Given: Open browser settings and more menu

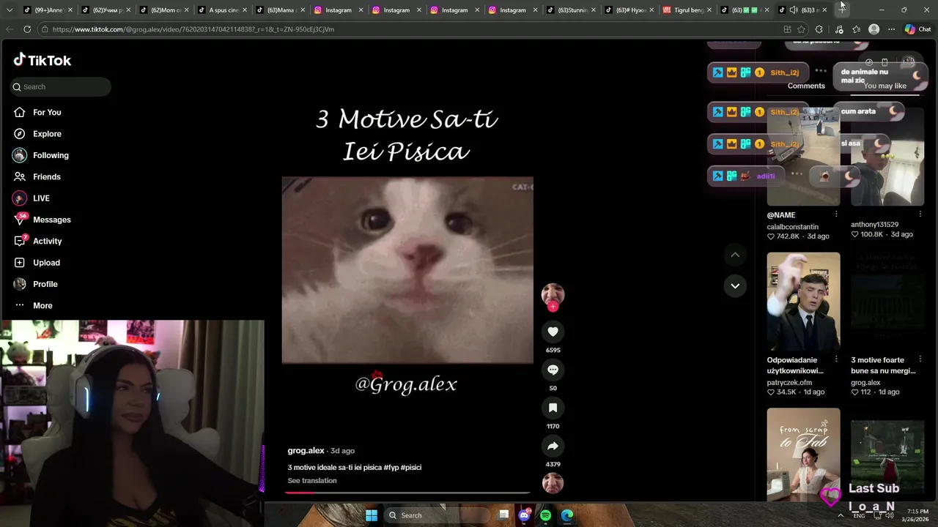Looking at the screenshot, I should pos(891,29).
